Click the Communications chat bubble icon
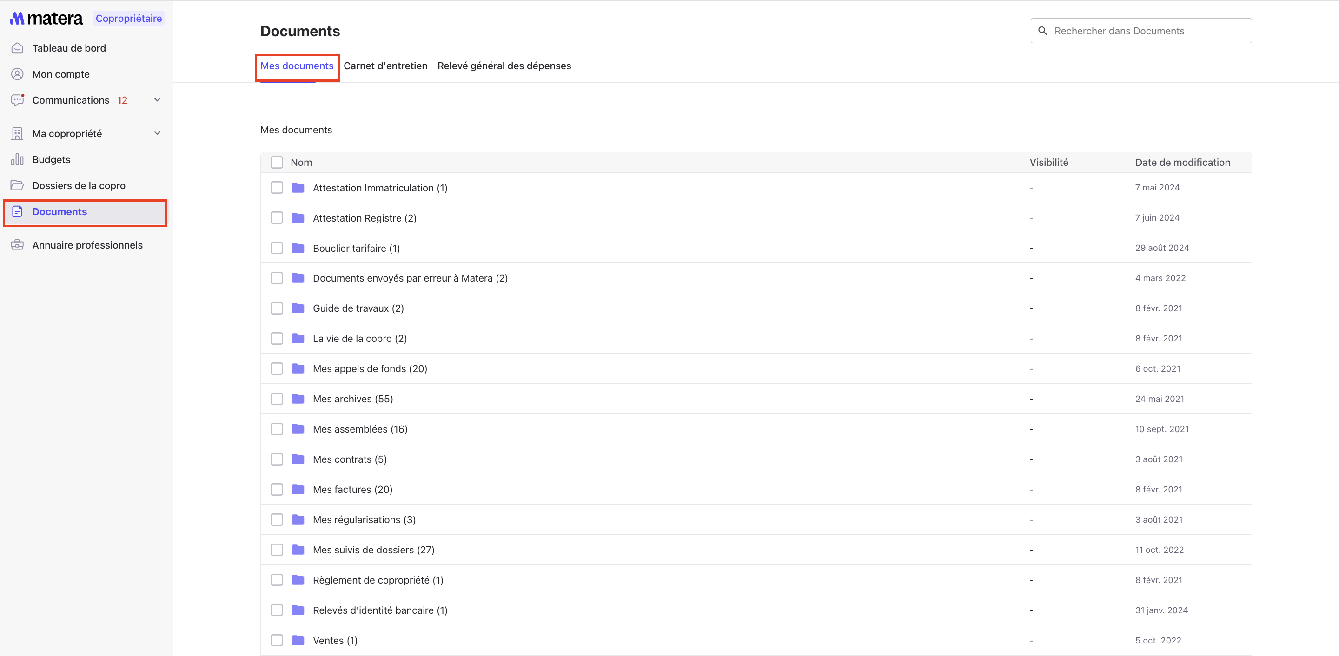1339x656 pixels. (x=17, y=100)
